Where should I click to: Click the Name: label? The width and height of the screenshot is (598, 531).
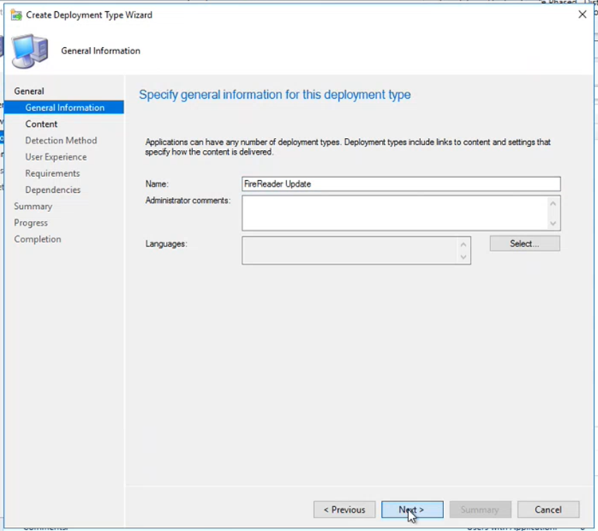tap(157, 184)
